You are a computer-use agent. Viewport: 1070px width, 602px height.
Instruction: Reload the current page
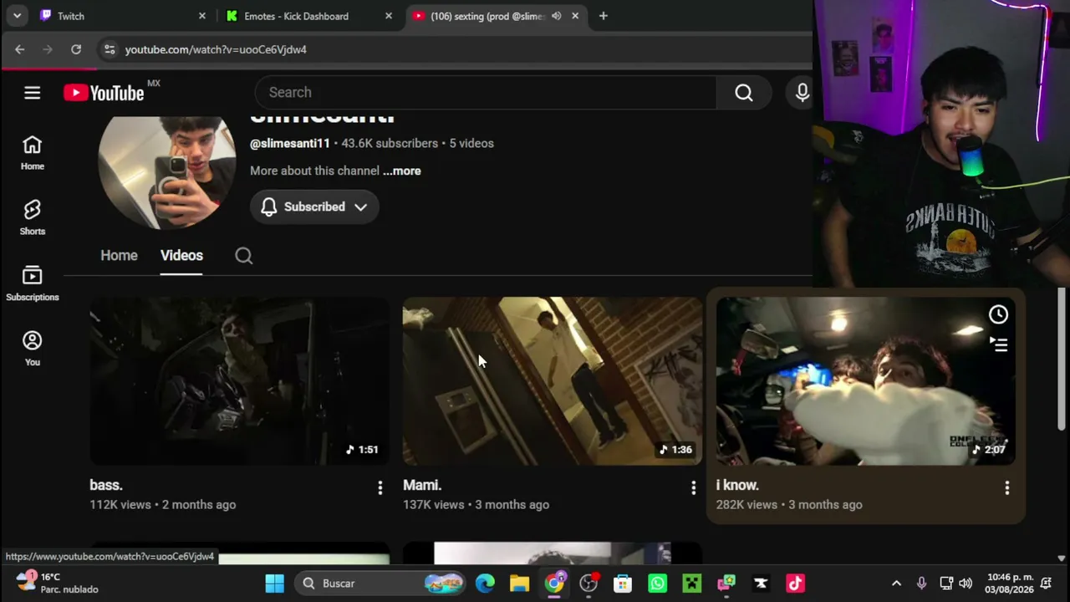(x=76, y=49)
